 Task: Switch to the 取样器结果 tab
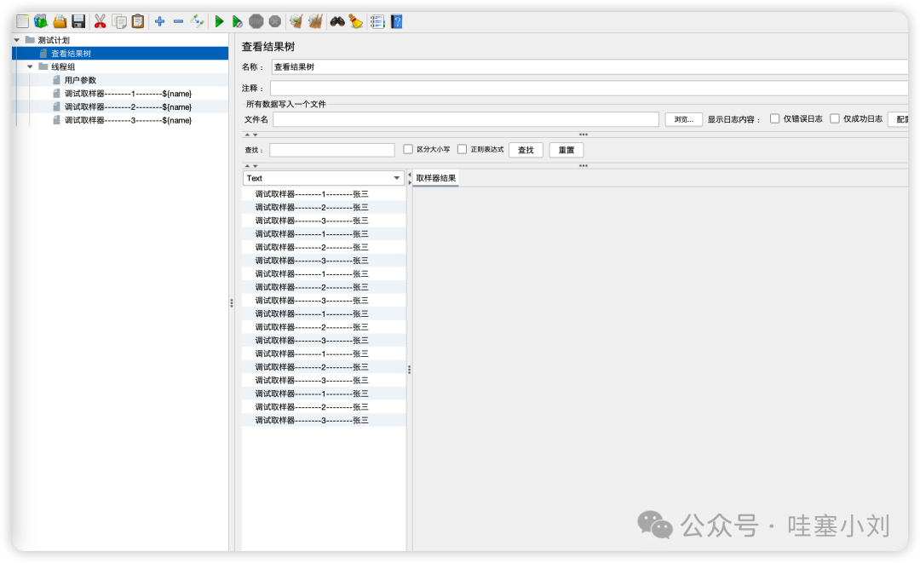point(436,178)
